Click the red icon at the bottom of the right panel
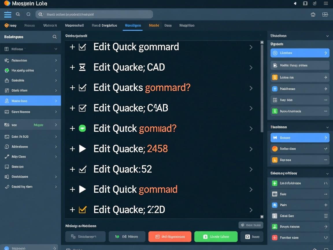 click(x=275, y=238)
